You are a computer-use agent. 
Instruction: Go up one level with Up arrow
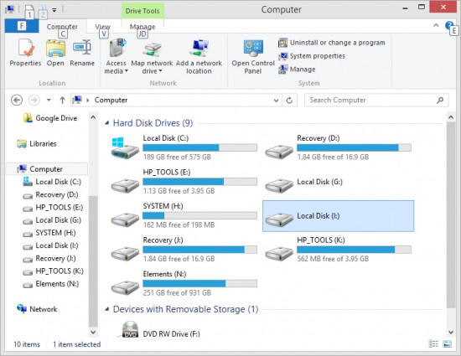[x=62, y=101]
